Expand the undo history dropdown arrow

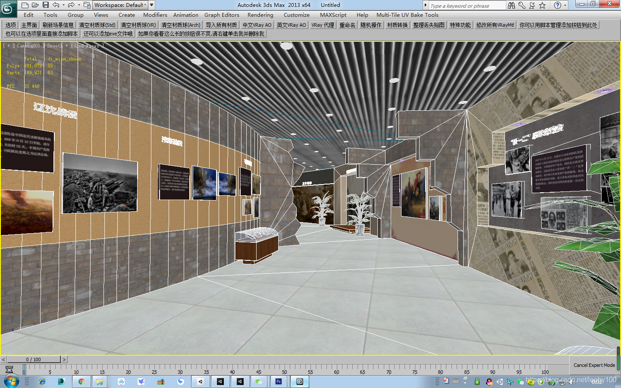[63, 5]
